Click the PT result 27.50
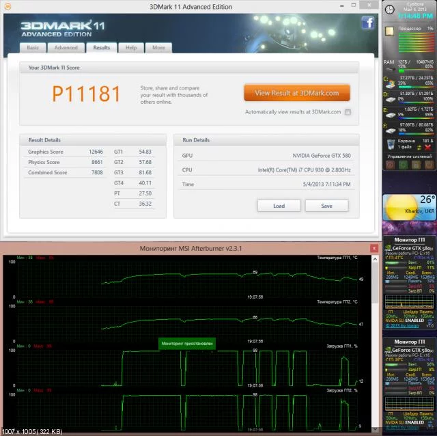437x436 pixels. click(145, 193)
